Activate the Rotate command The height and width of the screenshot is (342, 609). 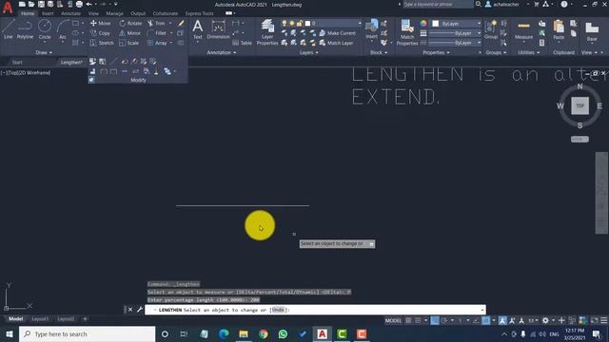coord(130,23)
